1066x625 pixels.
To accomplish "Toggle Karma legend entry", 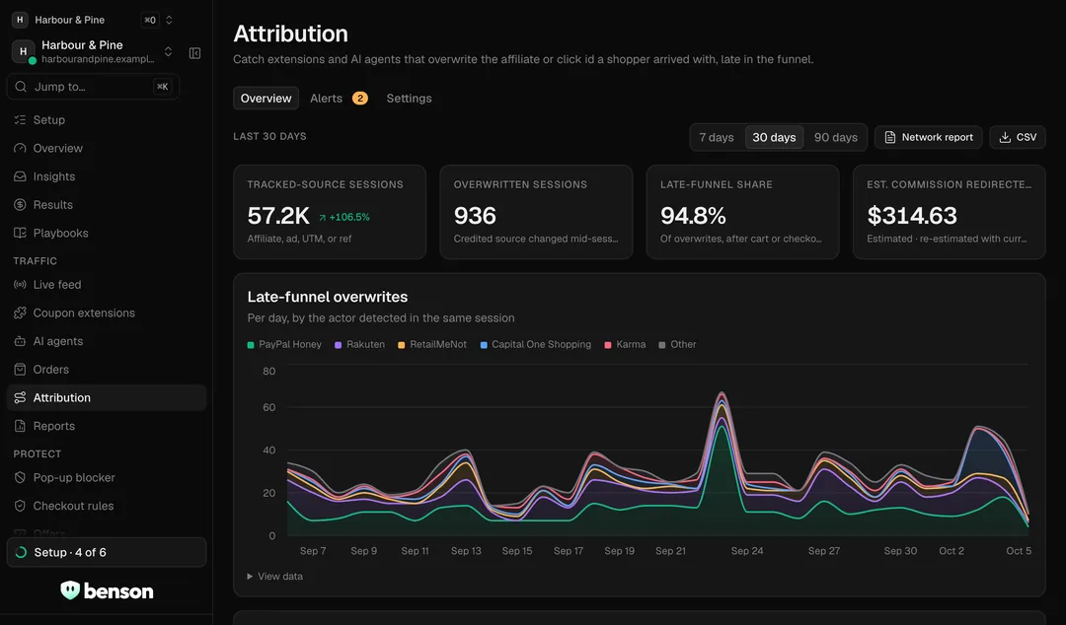I will pos(625,344).
